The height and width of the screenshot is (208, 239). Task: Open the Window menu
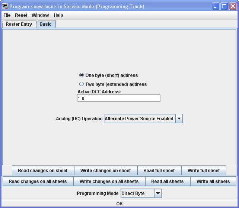pos(40,15)
